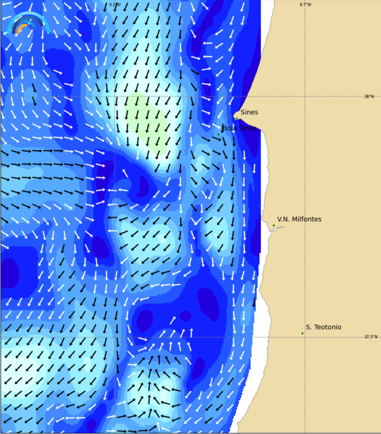Click the Boia Sines buoy marker dot
Image resolution: width=381 pixels, height=434 pixels.
219,134
